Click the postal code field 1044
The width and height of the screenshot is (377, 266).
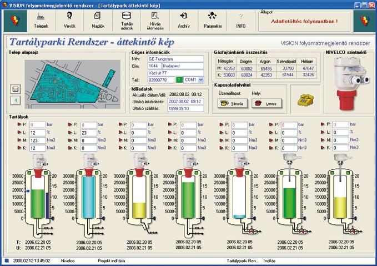(154, 66)
